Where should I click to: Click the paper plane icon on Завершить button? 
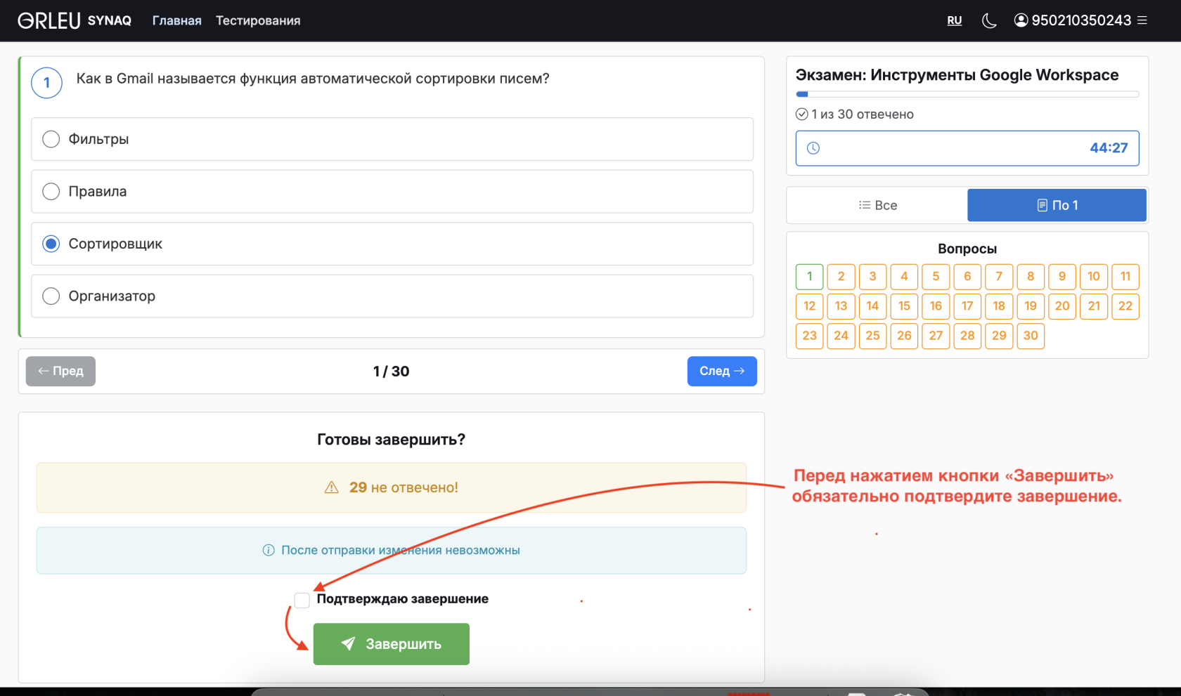pyautogui.click(x=349, y=643)
